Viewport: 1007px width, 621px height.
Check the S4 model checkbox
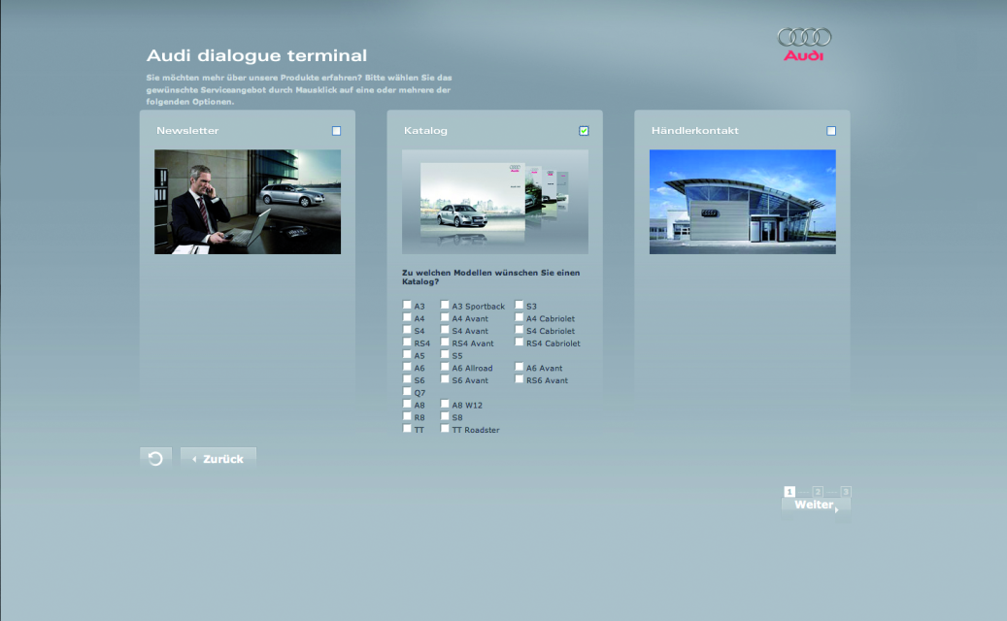(407, 330)
